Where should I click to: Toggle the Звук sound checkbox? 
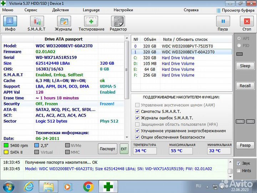point(238,163)
